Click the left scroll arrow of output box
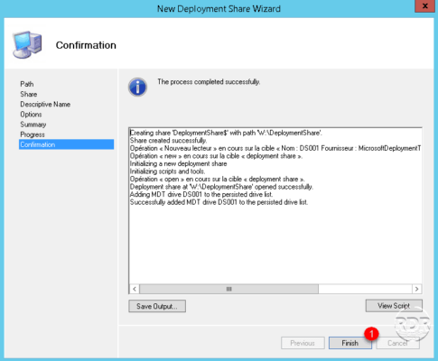 pos(135,289)
